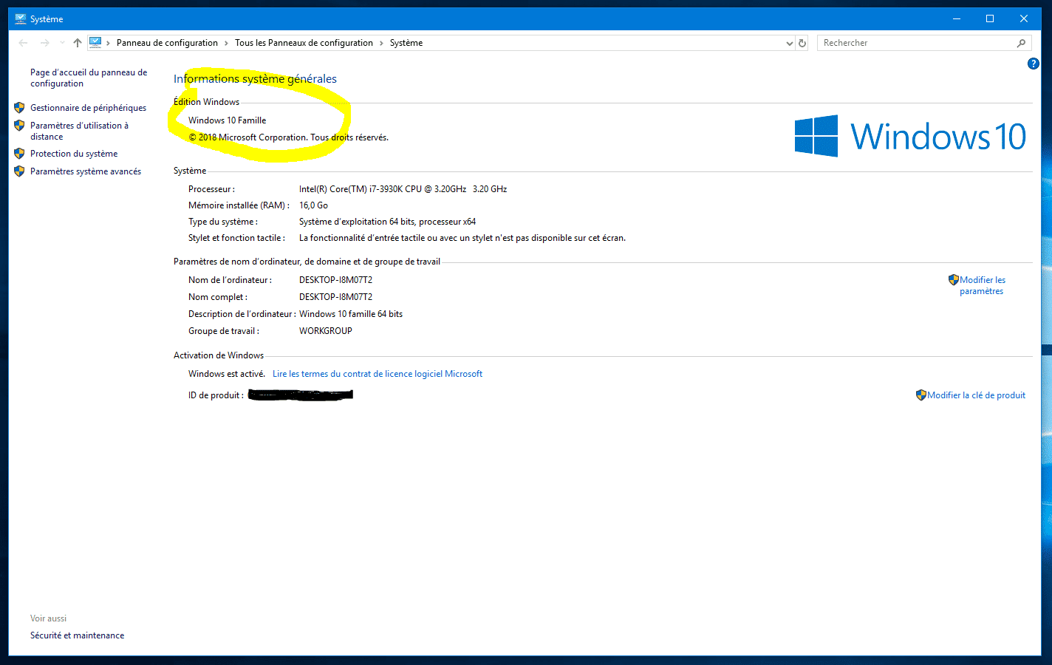The height and width of the screenshot is (665, 1052).
Task: Expand the chevron after Panneau de configuration
Action: tap(227, 43)
